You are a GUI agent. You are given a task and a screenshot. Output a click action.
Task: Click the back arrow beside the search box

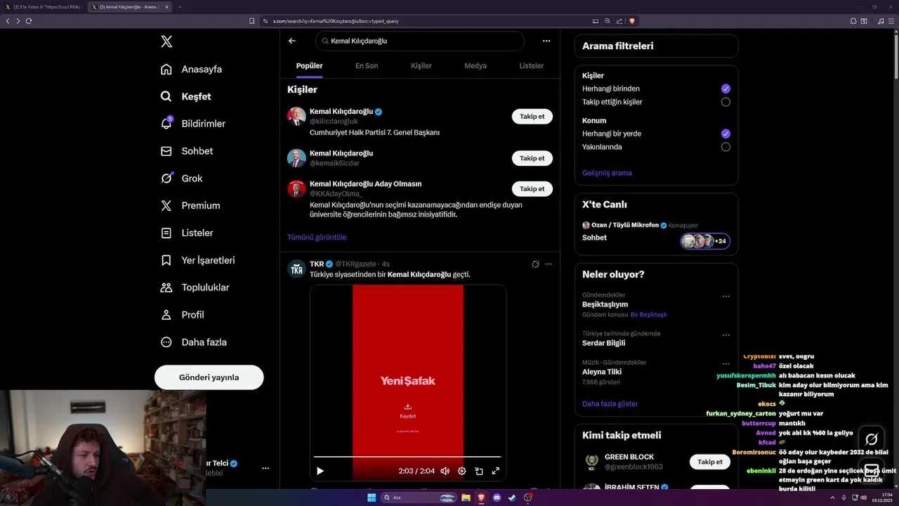[x=292, y=41]
